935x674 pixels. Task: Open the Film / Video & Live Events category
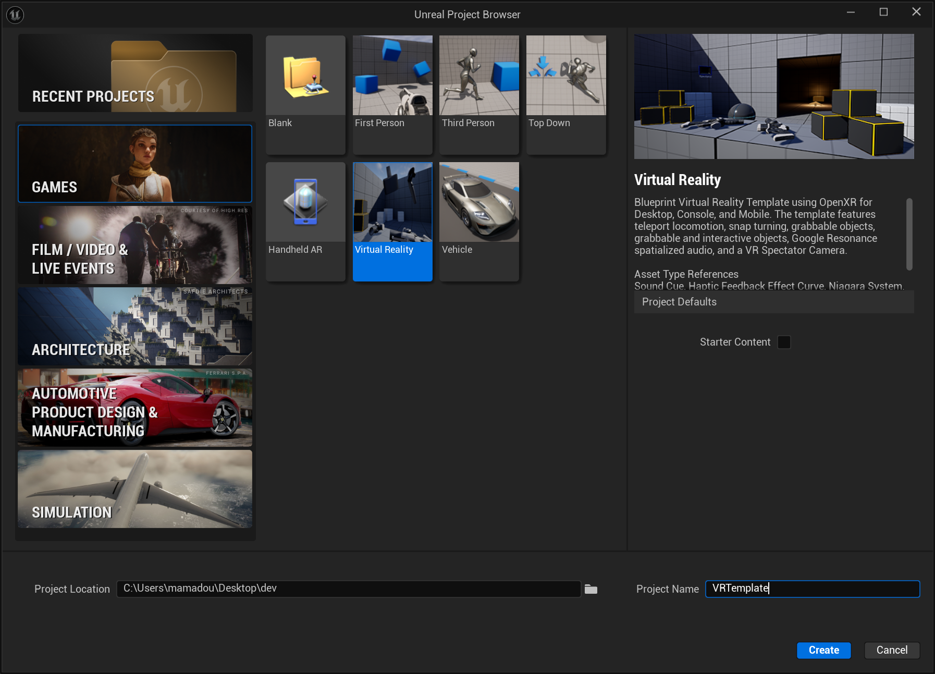pyautogui.click(x=134, y=245)
